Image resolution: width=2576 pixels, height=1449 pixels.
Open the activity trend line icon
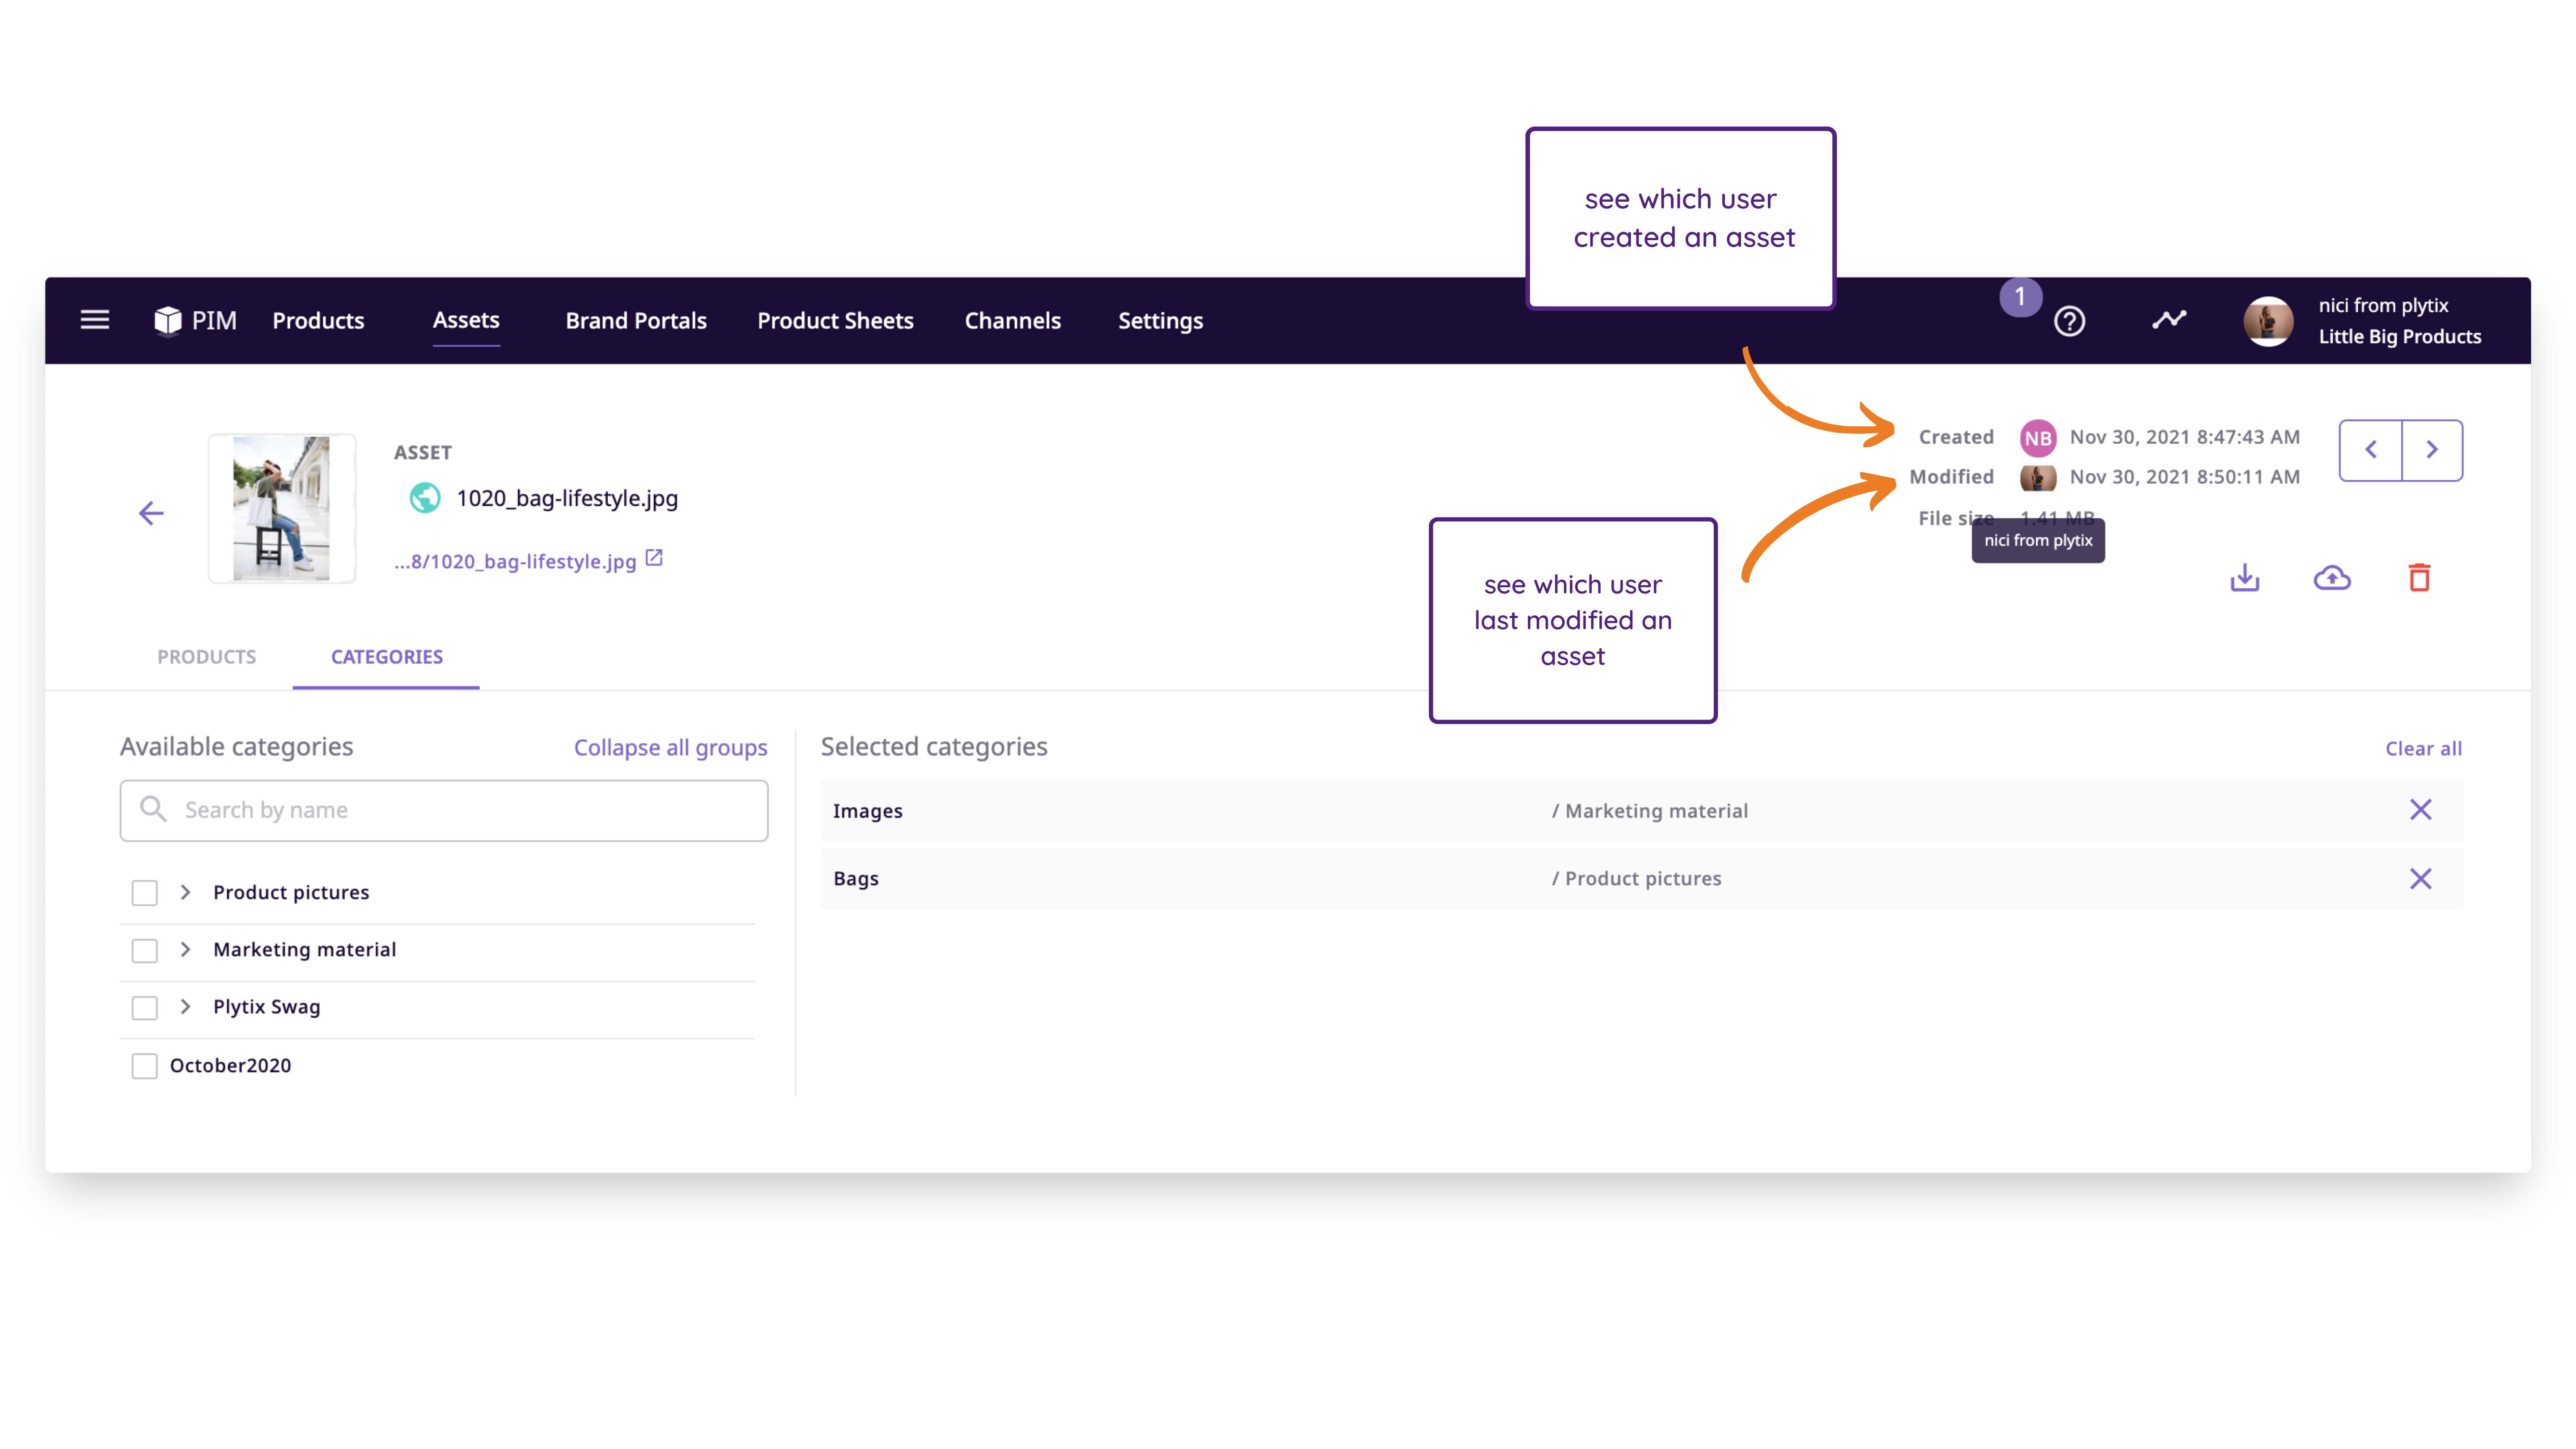click(2169, 320)
